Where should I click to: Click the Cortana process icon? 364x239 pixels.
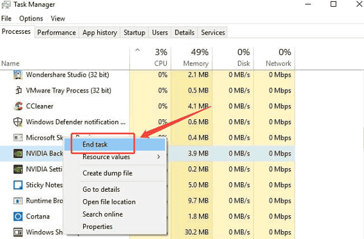tap(18, 216)
